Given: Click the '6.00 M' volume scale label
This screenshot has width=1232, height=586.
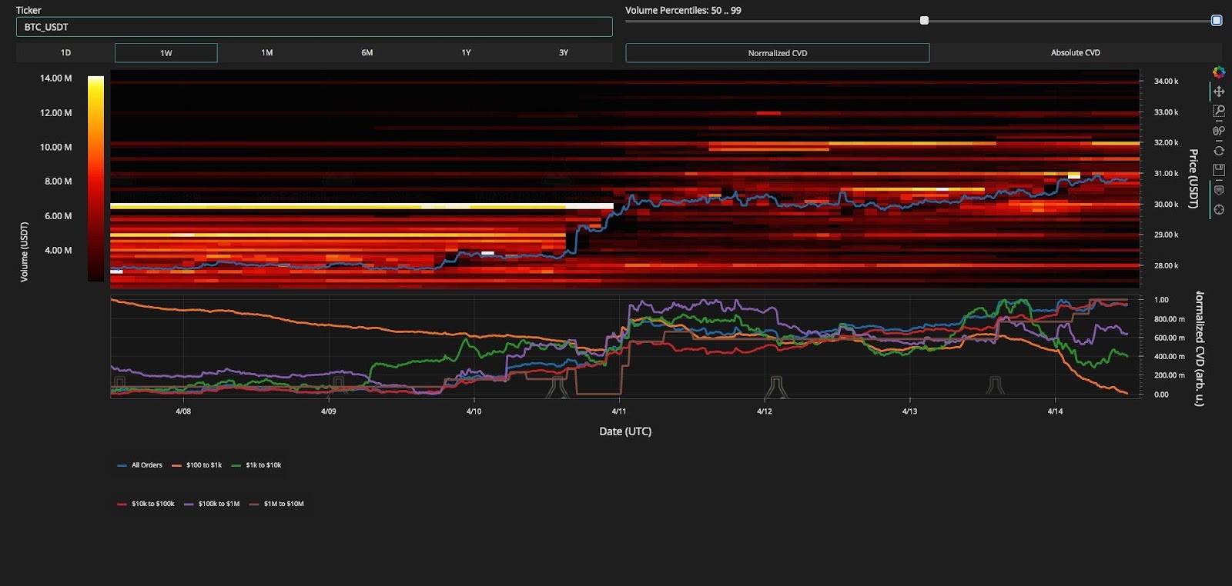Looking at the screenshot, I should (59, 216).
